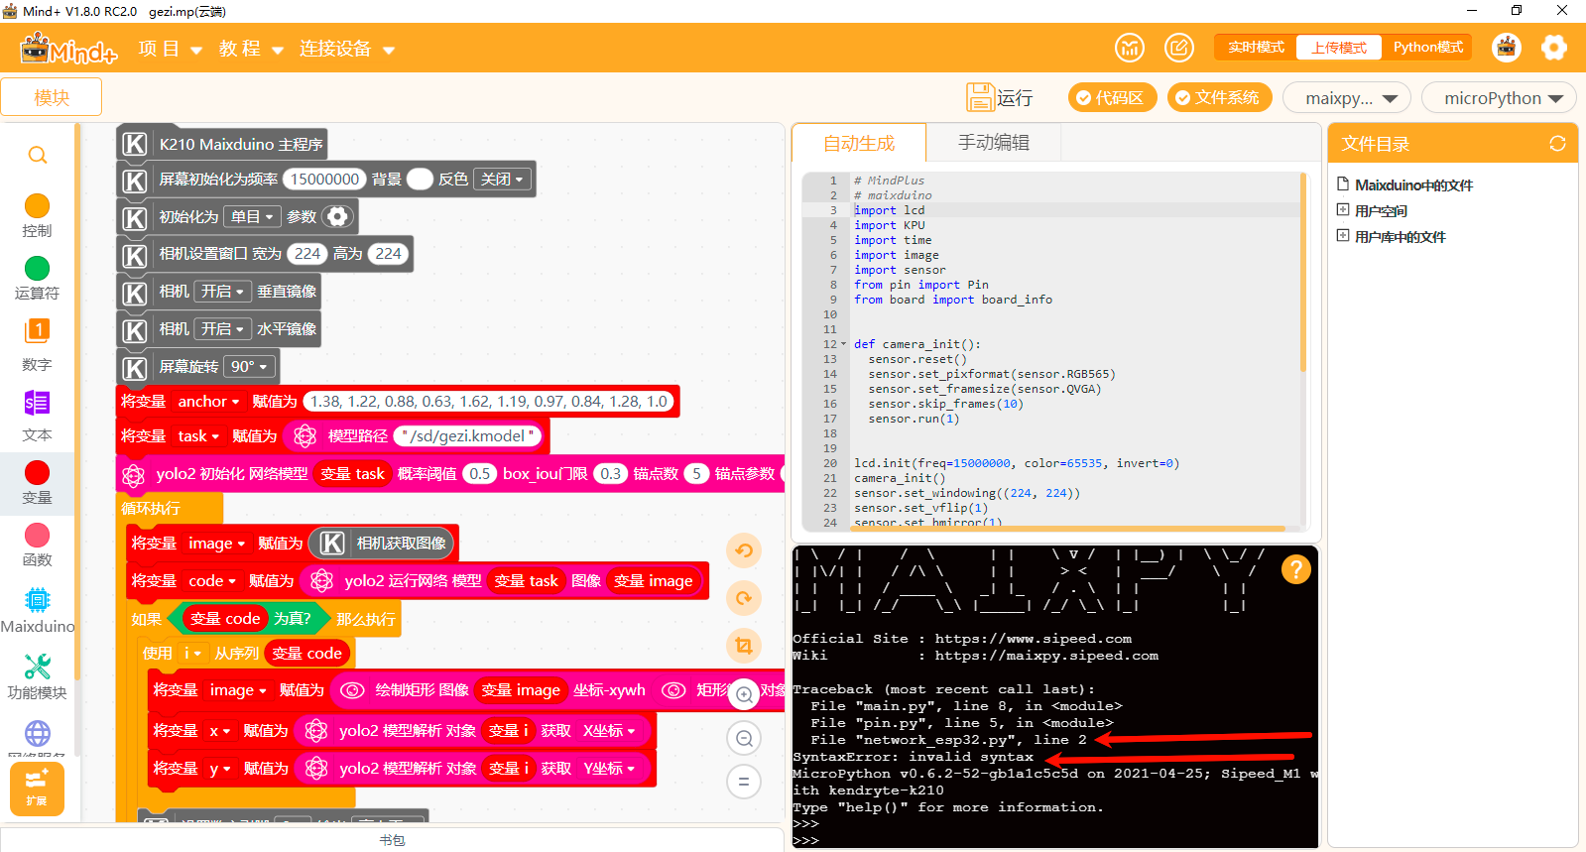Toggle the 文件系统 file system checkbox
The height and width of the screenshot is (852, 1586).
click(x=1219, y=97)
